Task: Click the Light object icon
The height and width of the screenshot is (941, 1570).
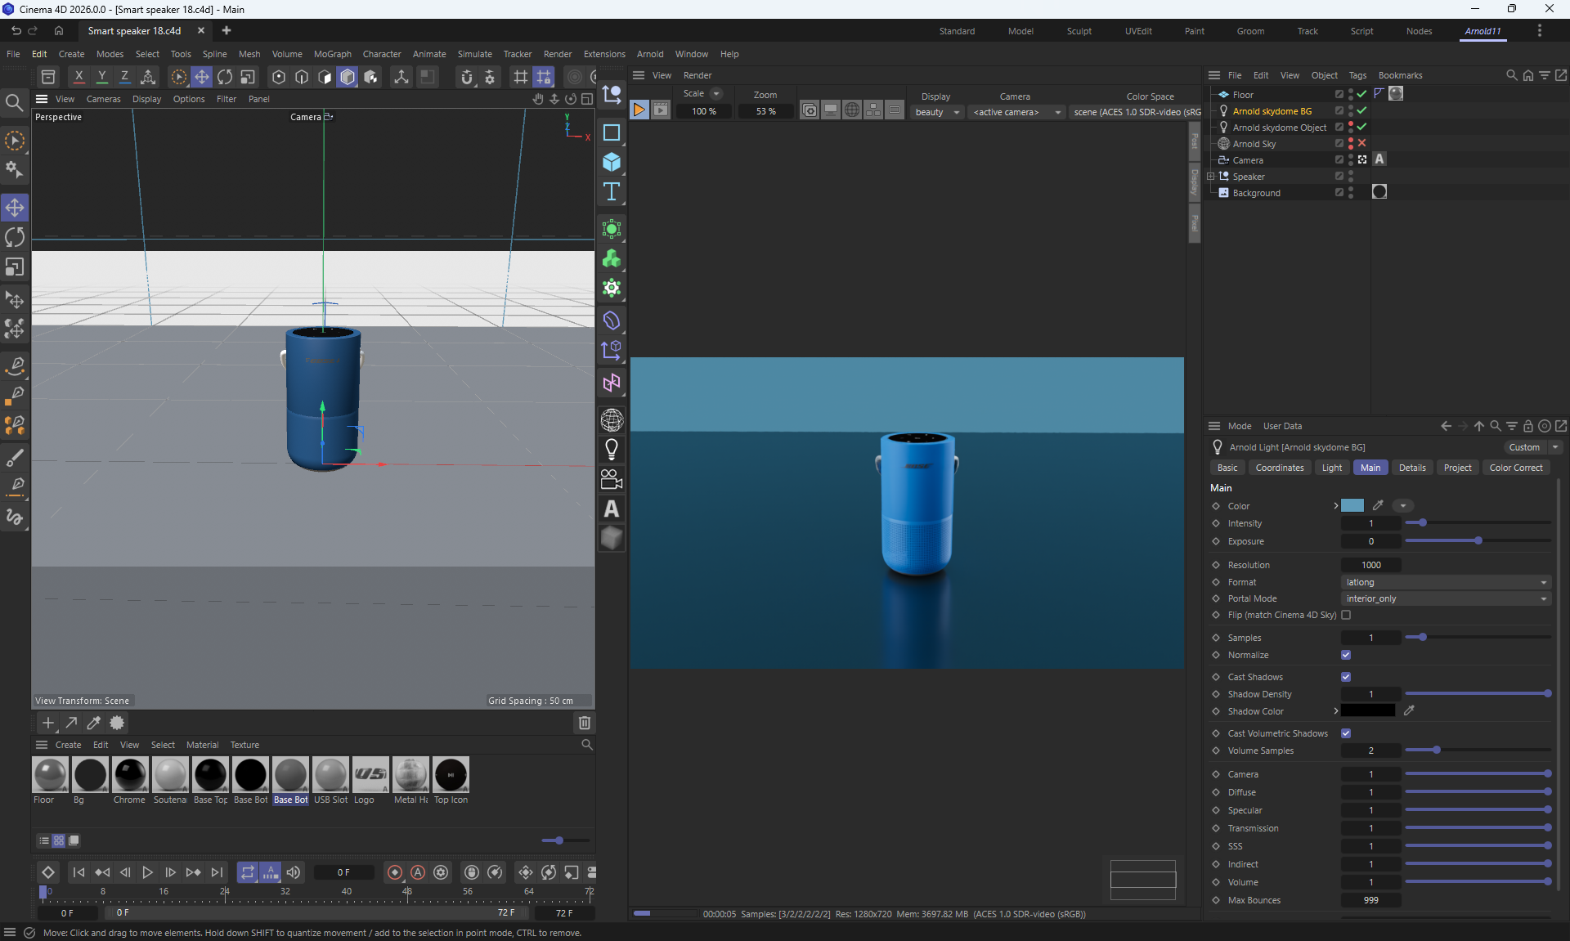Action: coord(612,449)
